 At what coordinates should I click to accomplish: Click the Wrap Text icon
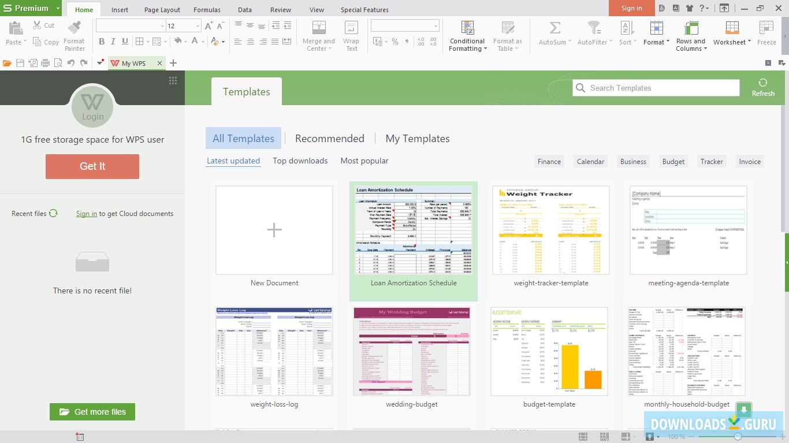pyautogui.click(x=351, y=27)
